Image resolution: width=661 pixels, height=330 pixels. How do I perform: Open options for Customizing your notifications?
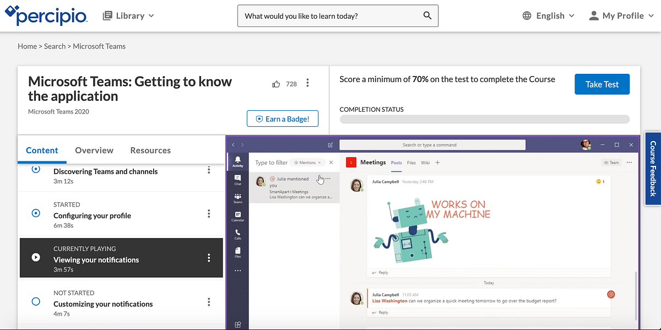(x=209, y=302)
